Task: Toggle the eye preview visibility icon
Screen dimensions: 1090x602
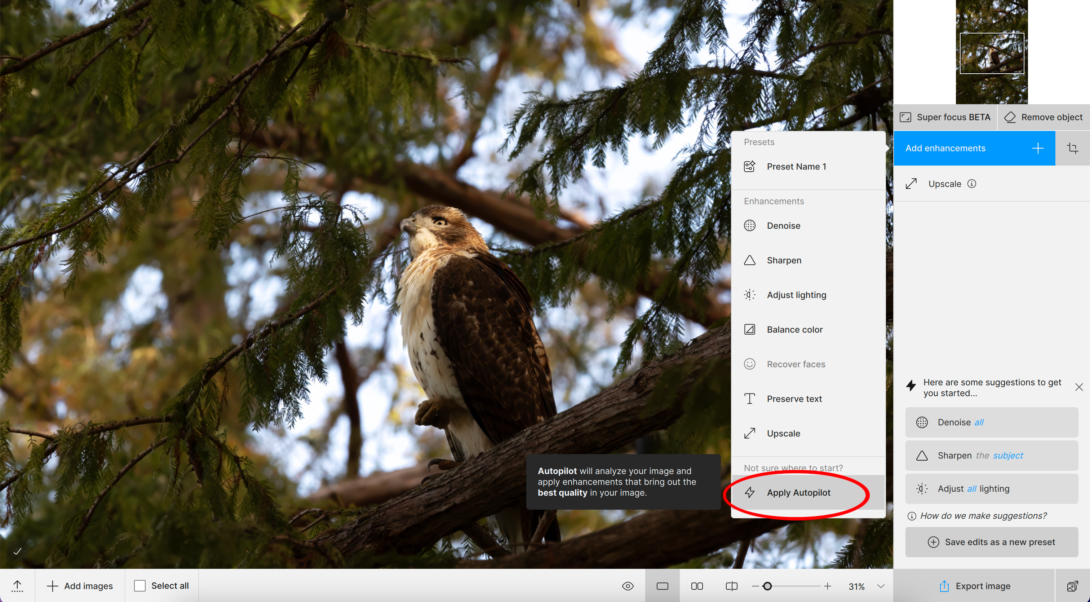Action: click(x=628, y=586)
